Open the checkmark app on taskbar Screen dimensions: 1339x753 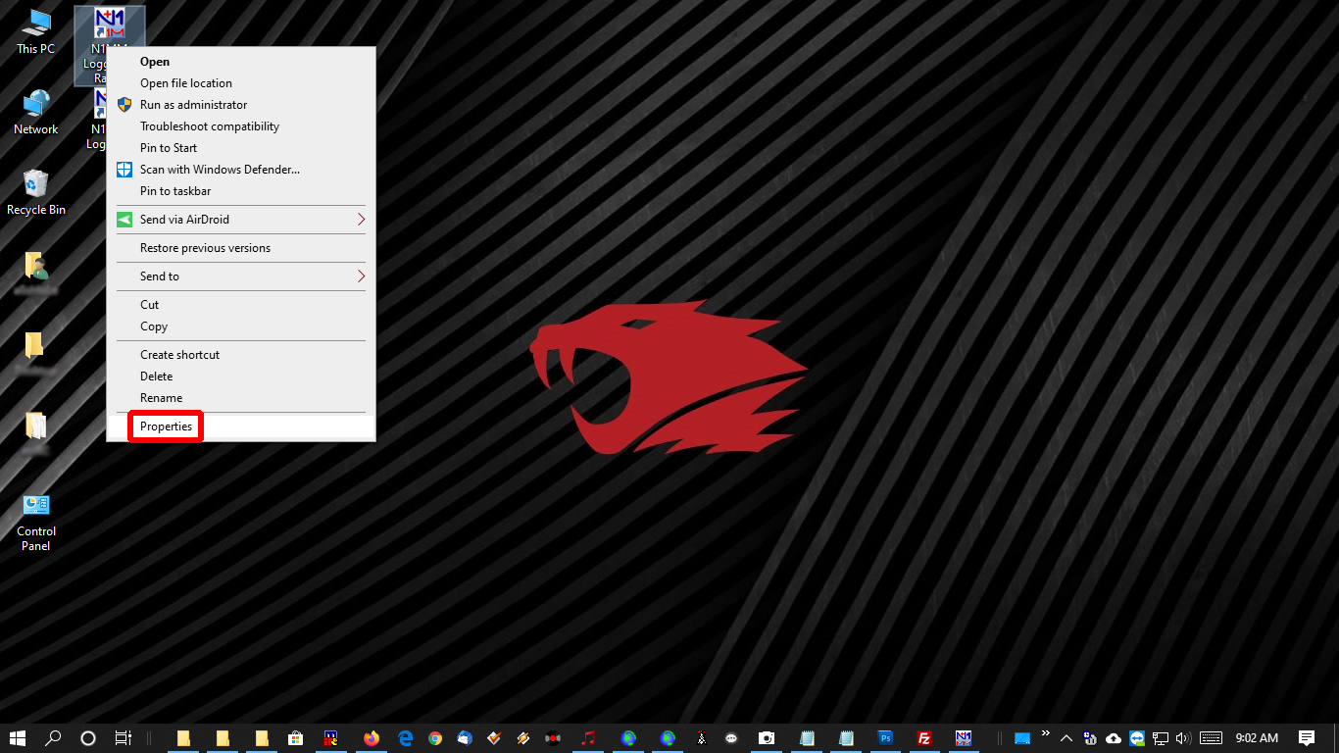[494, 738]
